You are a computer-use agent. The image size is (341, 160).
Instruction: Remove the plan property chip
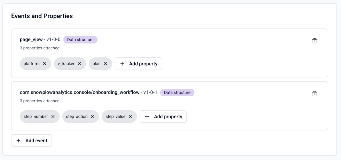pos(106,64)
